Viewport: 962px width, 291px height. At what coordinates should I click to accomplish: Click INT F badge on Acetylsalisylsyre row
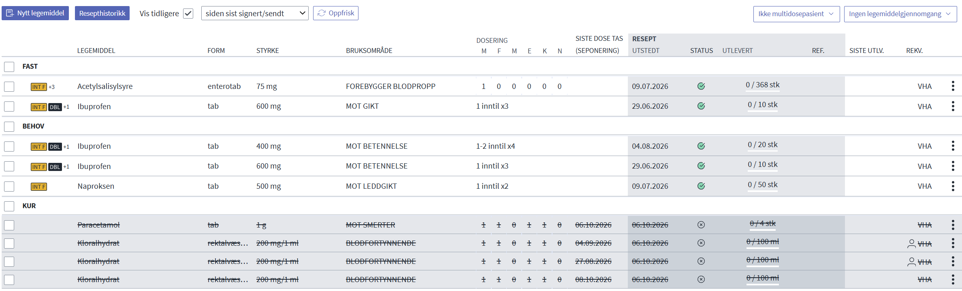pyautogui.click(x=39, y=87)
